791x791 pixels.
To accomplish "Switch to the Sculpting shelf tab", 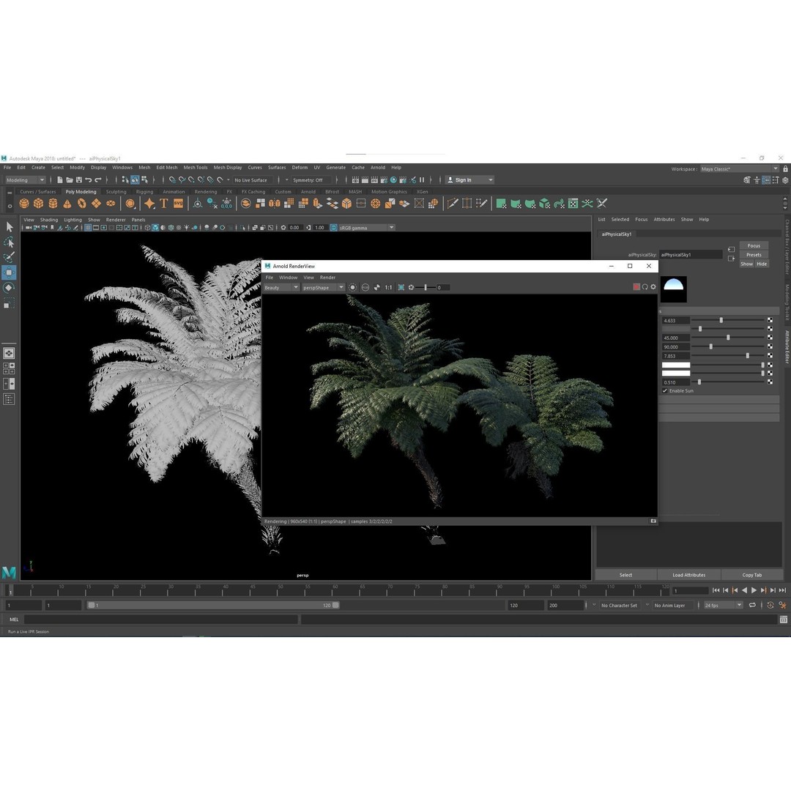I will point(116,192).
